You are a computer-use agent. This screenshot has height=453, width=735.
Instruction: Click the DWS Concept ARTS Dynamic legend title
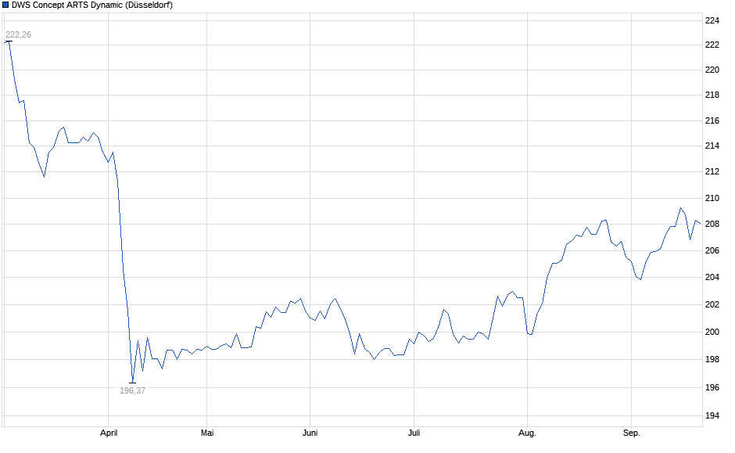pos(92,5)
